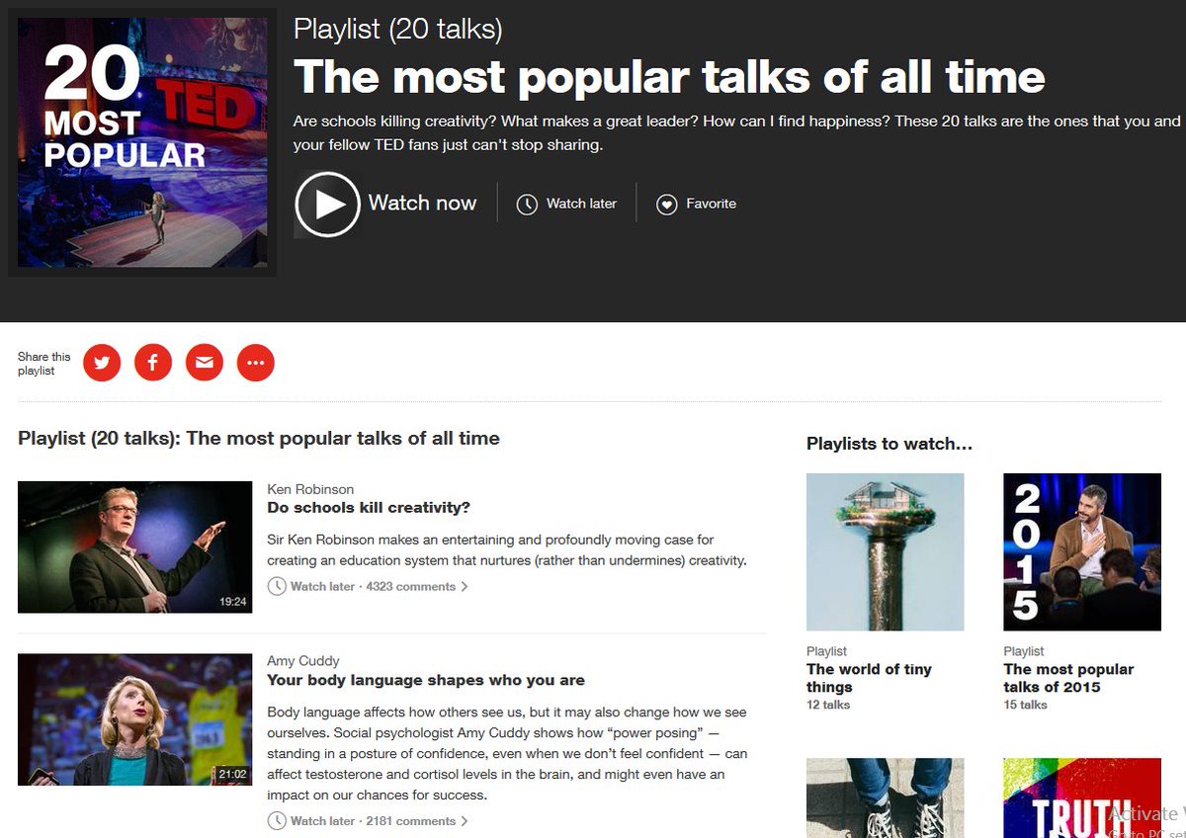Image resolution: width=1186 pixels, height=838 pixels.
Task: Open playlist The most popular talks of 2015
Action: pyautogui.click(x=1068, y=678)
